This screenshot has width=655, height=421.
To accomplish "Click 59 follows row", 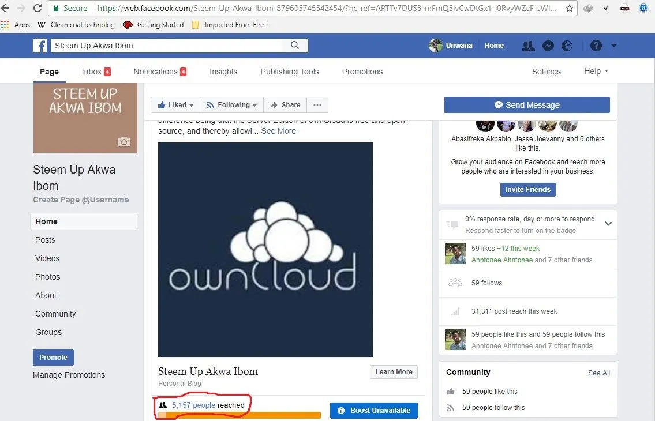I will [528, 283].
